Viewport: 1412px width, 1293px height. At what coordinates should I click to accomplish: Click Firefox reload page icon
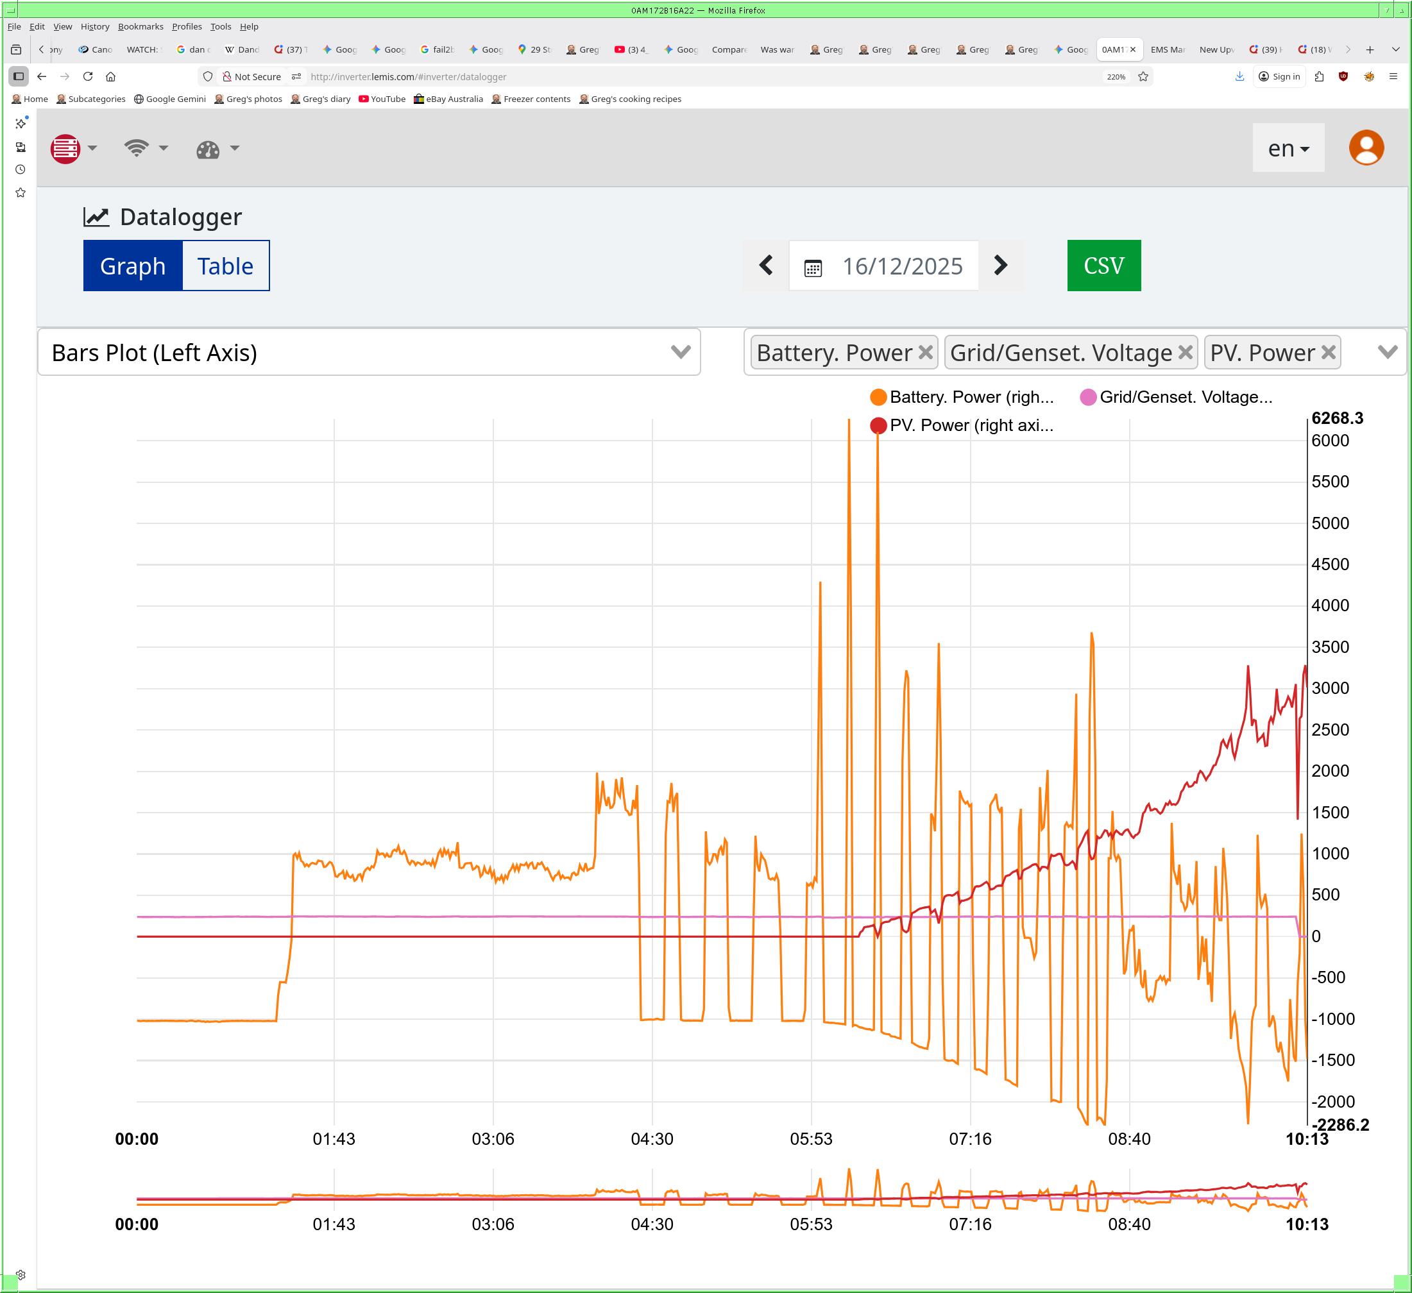point(87,76)
